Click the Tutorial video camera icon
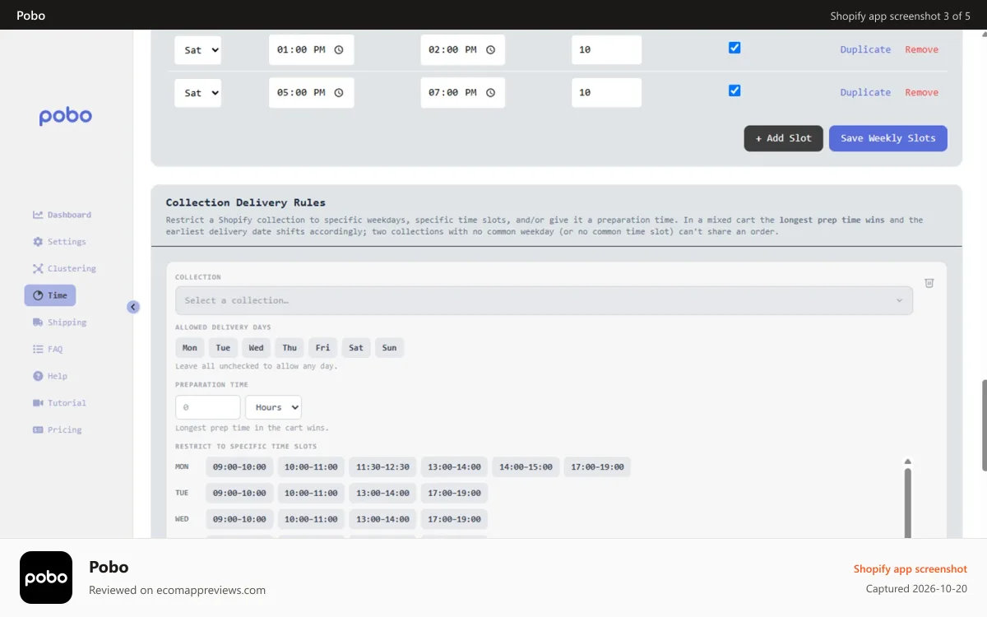987x617 pixels. (38, 403)
